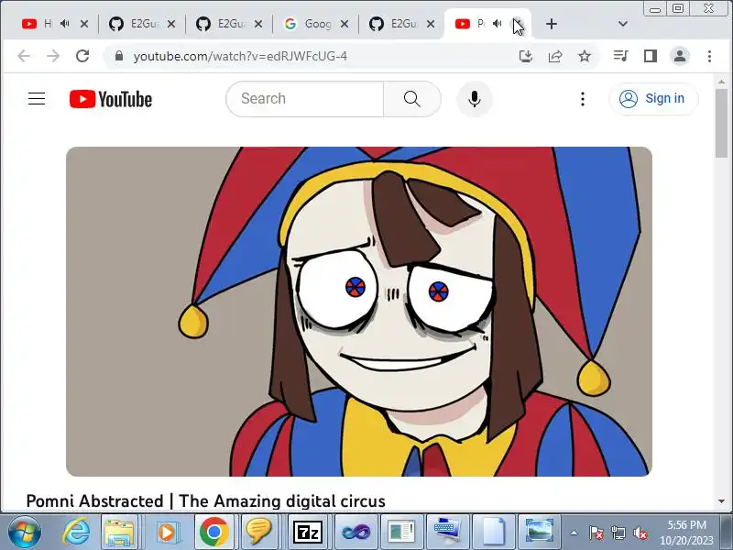The height and width of the screenshot is (550, 733).
Task: Switch to the second E2Gu GitHub tab
Action: (x=223, y=24)
